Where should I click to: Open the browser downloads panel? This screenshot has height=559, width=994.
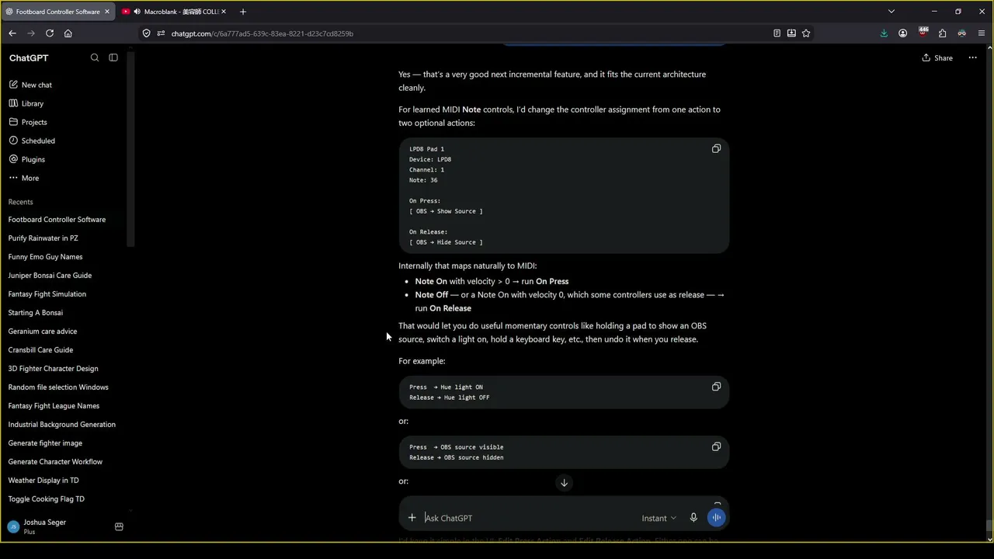(x=884, y=33)
